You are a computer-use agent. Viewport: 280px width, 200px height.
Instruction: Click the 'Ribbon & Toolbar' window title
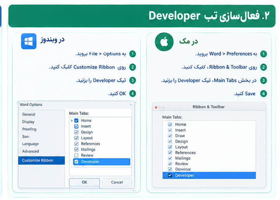pos(208,107)
